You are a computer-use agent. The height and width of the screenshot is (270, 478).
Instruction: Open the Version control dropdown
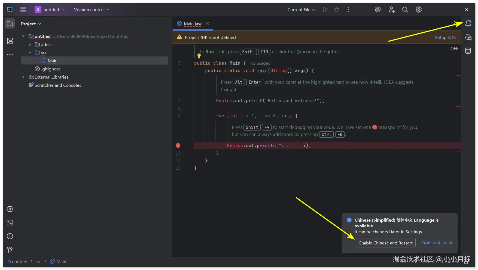point(92,10)
